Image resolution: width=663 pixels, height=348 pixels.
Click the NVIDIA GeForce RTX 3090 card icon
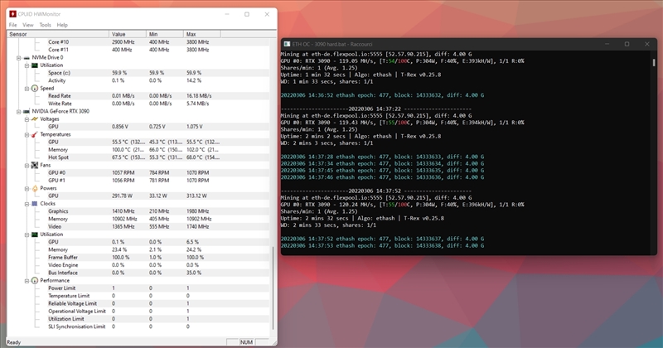pyautogui.click(x=27, y=111)
